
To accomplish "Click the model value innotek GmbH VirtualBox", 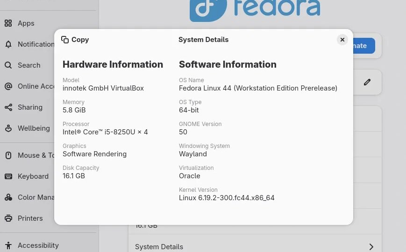I will [103, 88].
